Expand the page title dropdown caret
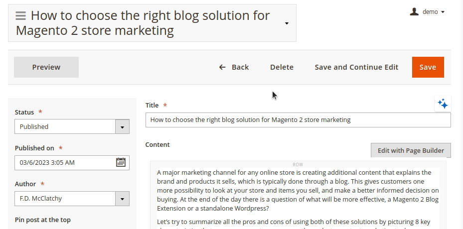The height and width of the screenshot is (229, 463). (x=287, y=23)
